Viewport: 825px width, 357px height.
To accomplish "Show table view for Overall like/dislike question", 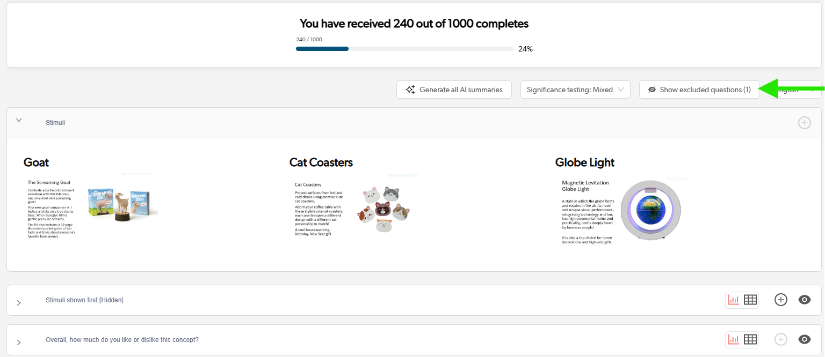I will pos(750,339).
